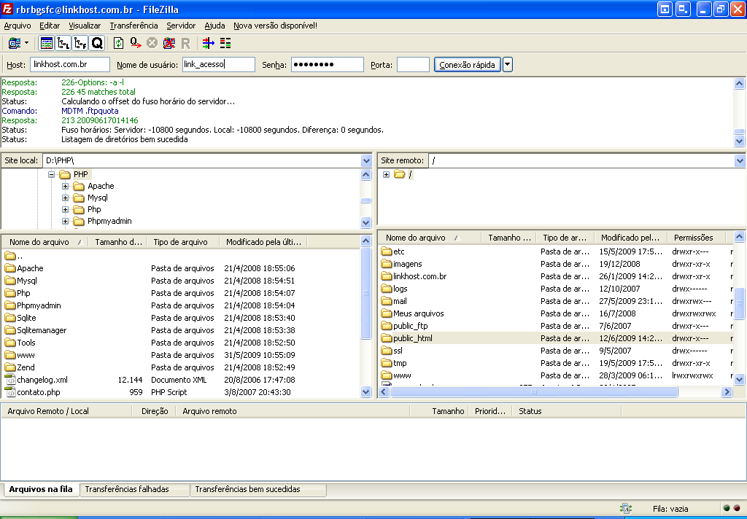Click the remote list horizontal scrollbar thumb
Image resolution: width=747 pixels, height=519 pixels.
click(534, 392)
